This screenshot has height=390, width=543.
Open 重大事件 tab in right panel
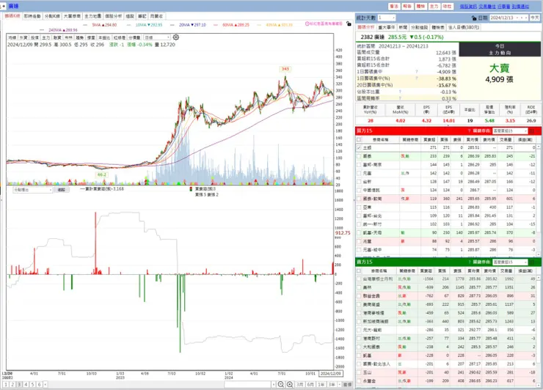pyautogui.click(x=386, y=27)
